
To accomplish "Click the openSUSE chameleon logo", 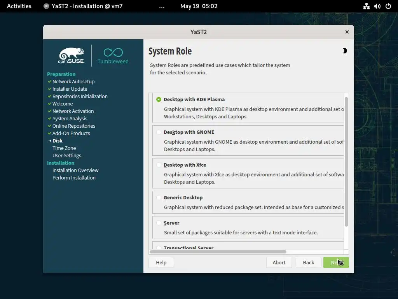I will pyautogui.click(x=72, y=55).
